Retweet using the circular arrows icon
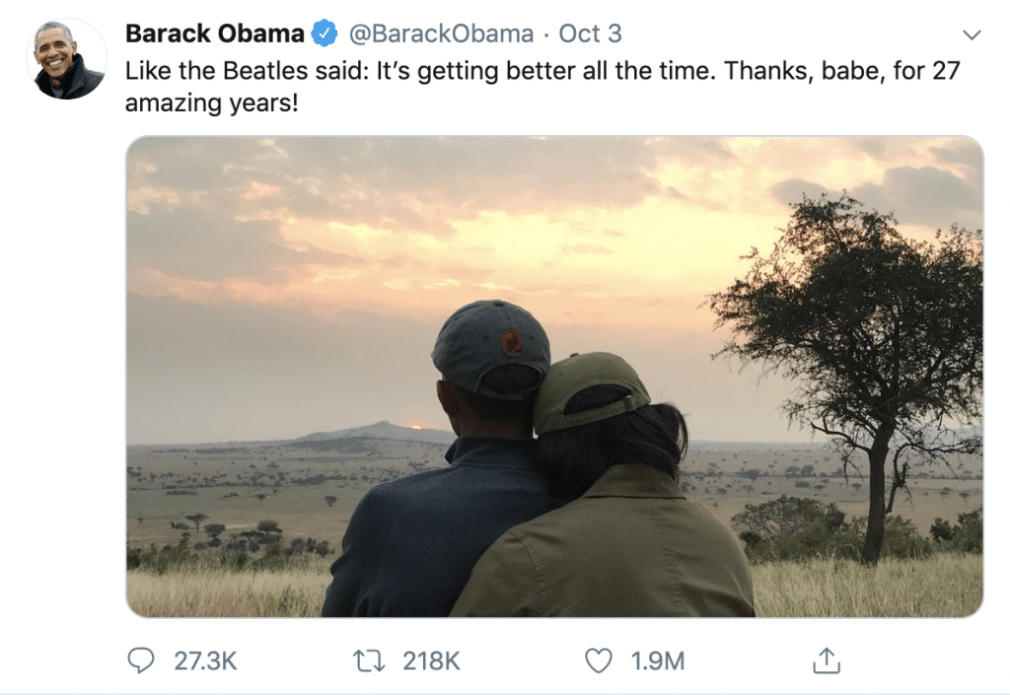1010x695 pixels. click(367, 660)
